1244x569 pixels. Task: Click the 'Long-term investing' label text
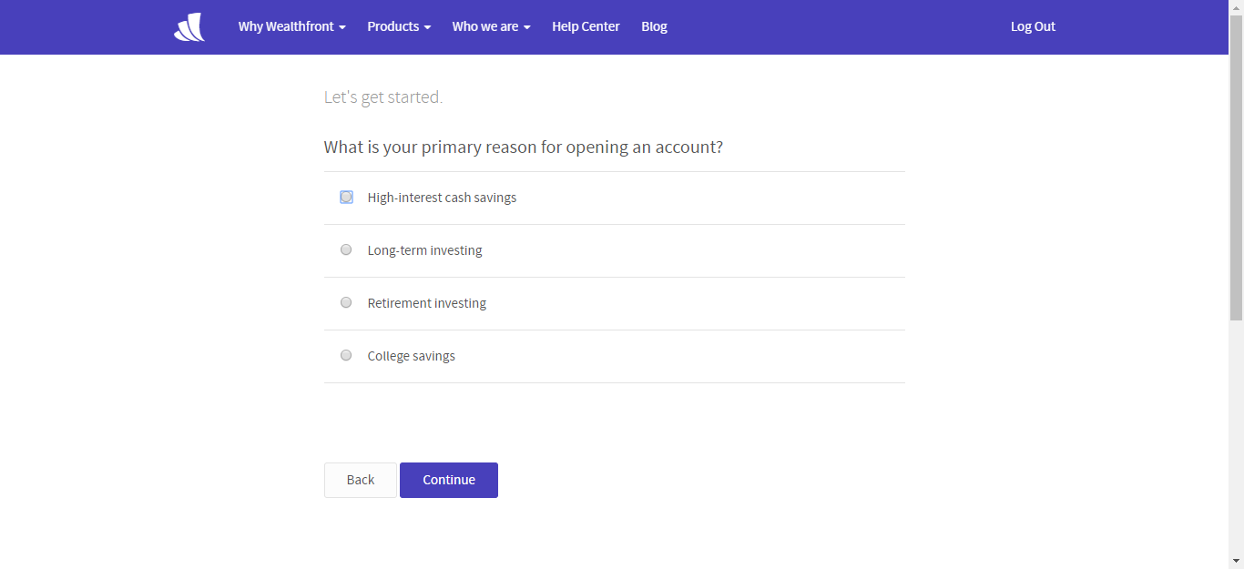click(x=424, y=250)
